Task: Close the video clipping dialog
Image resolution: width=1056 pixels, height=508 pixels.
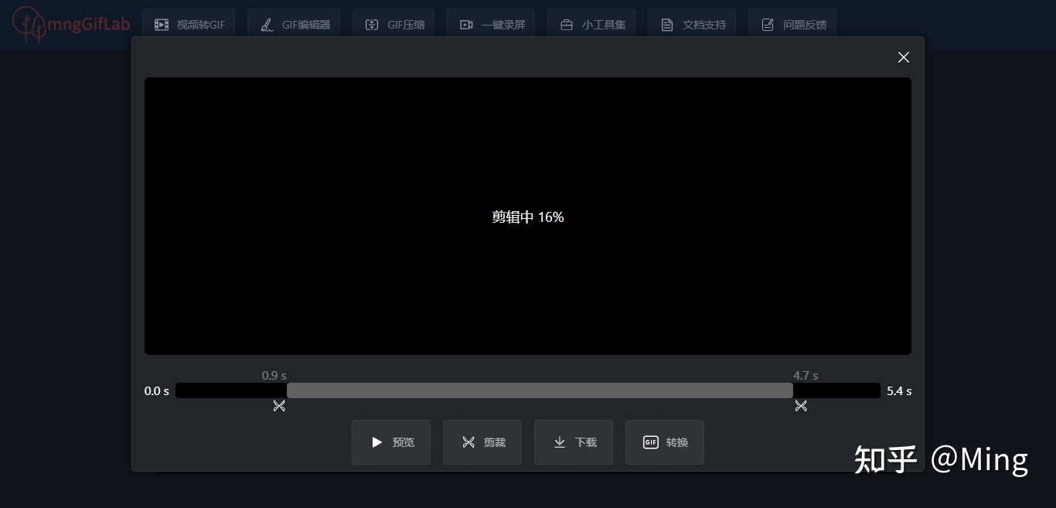Action: 903,57
